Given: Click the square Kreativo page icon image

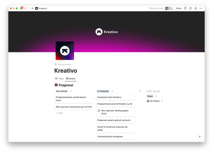Looking at the screenshot, I should click(x=65, y=51).
